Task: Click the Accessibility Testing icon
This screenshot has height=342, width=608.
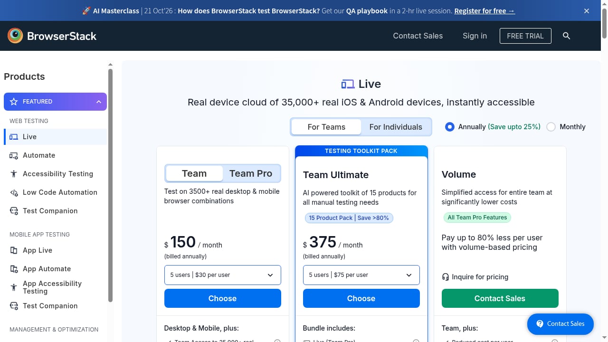Action: click(x=14, y=174)
